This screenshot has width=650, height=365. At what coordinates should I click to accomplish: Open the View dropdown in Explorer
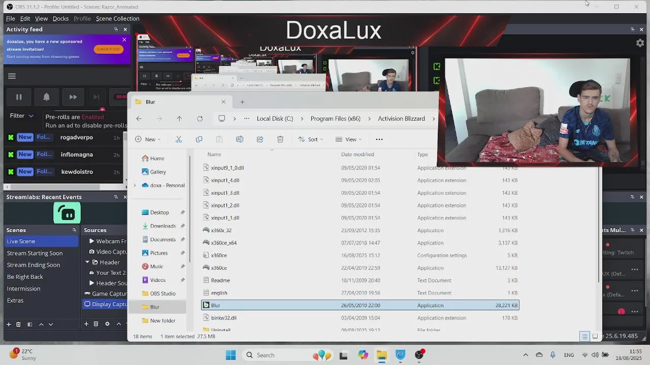[348, 139]
